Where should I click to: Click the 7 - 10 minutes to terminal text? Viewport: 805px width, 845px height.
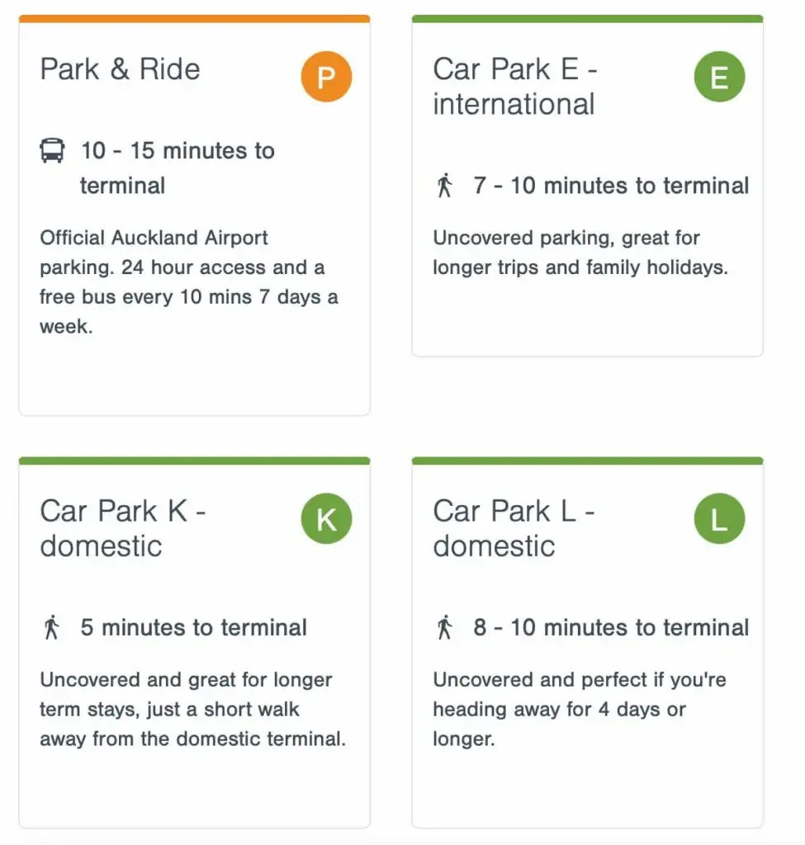611,186
